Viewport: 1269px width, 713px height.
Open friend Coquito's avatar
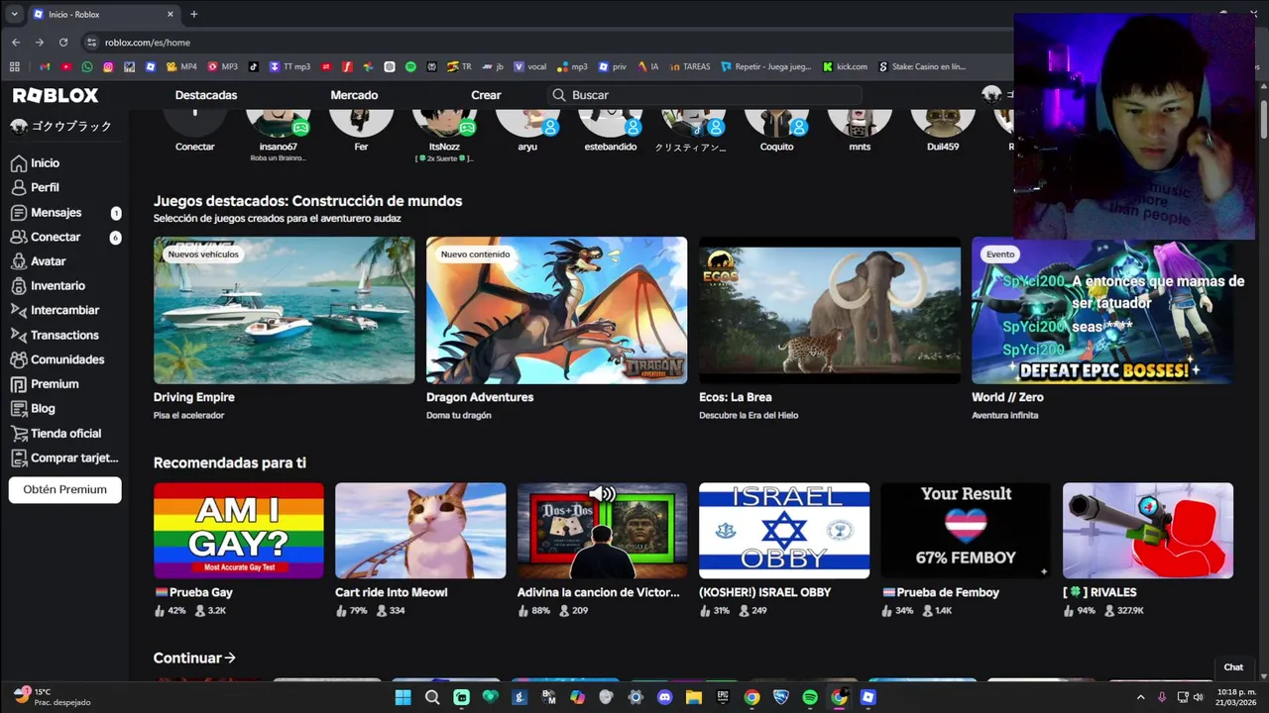tap(777, 123)
